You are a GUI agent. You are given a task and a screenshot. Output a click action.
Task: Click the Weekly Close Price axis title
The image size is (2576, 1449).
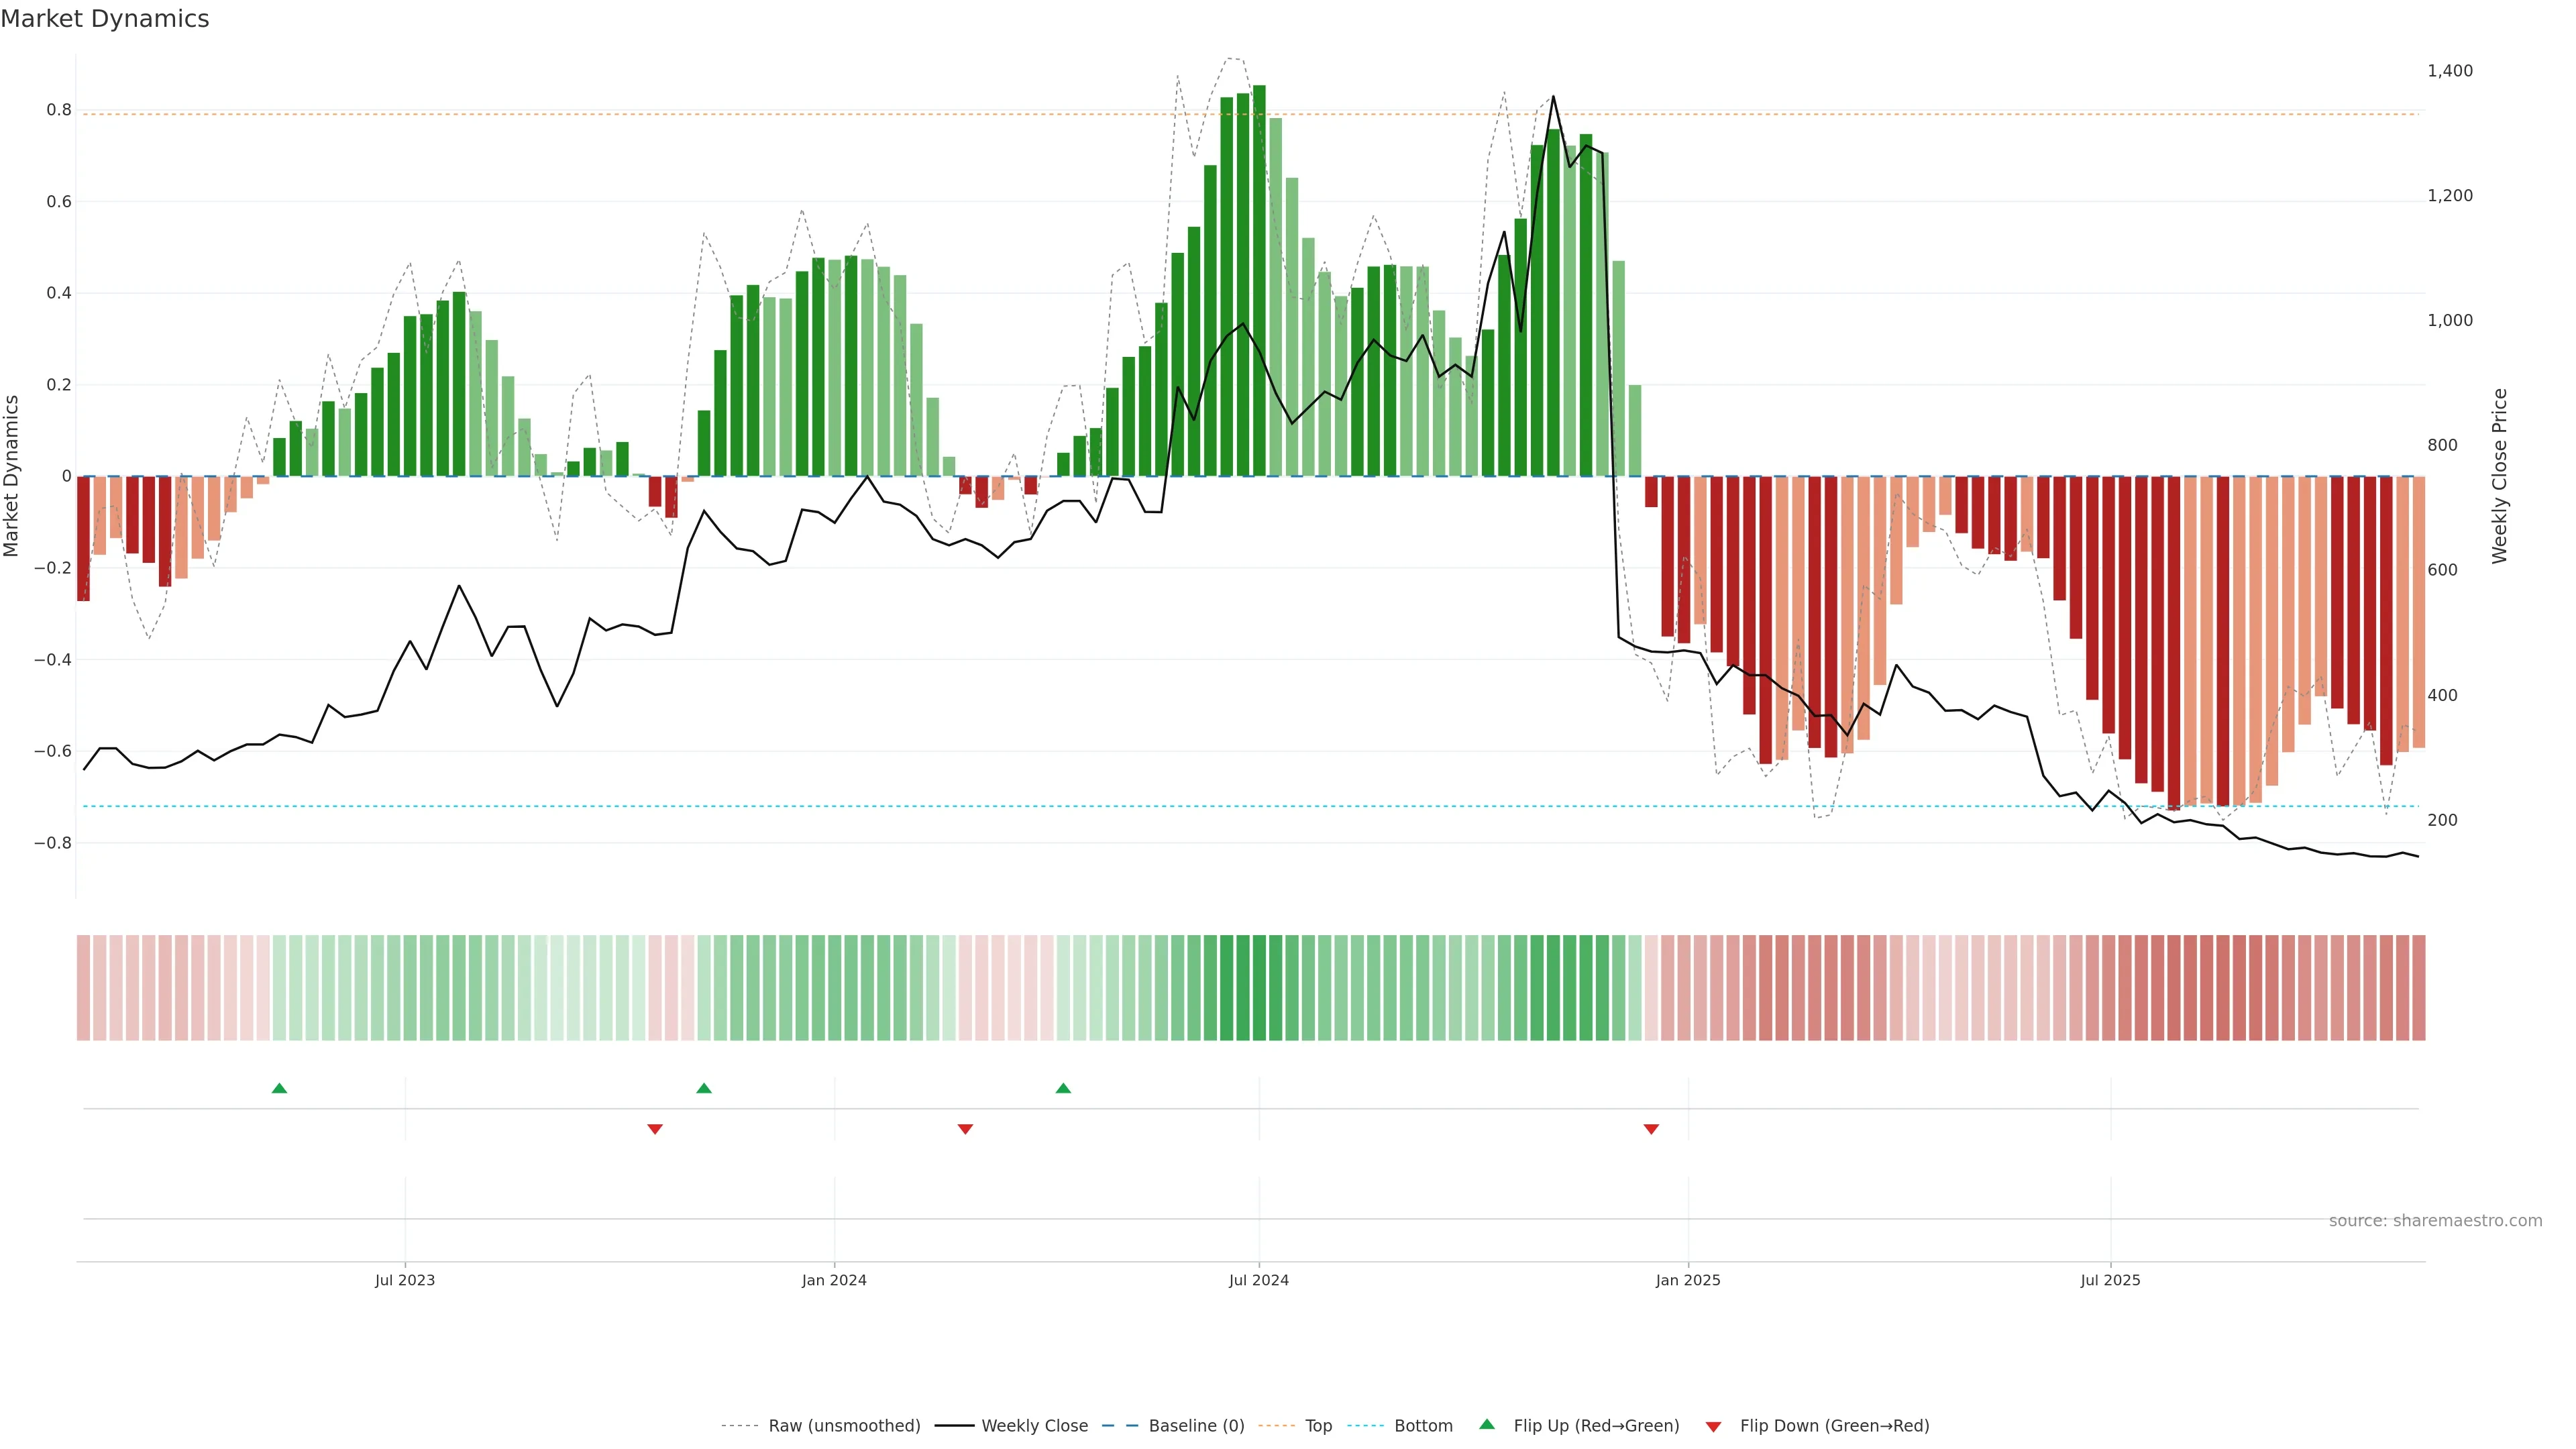(x=2499, y=476)
